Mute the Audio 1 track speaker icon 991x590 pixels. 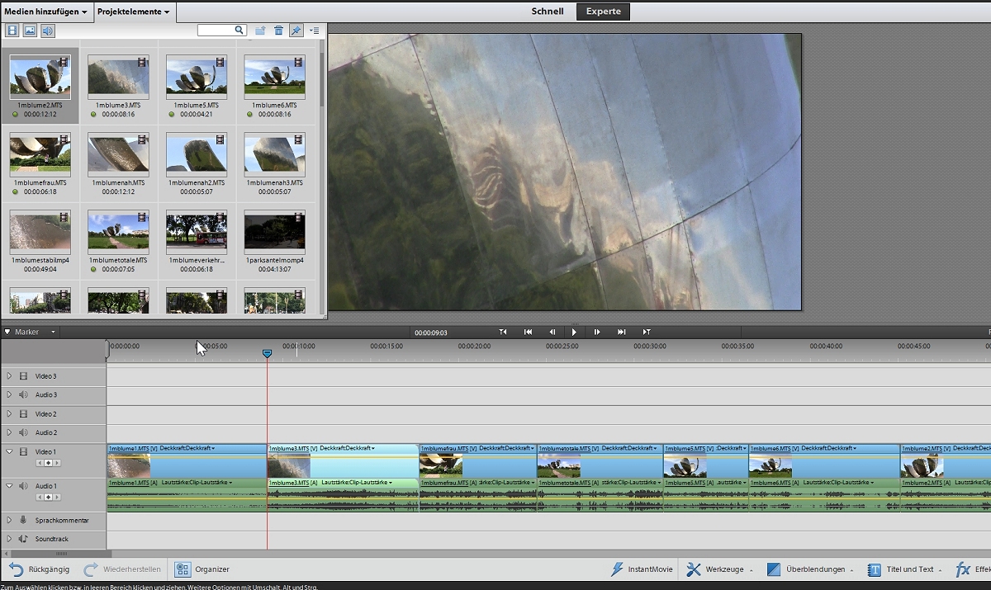tap(23, 486)
